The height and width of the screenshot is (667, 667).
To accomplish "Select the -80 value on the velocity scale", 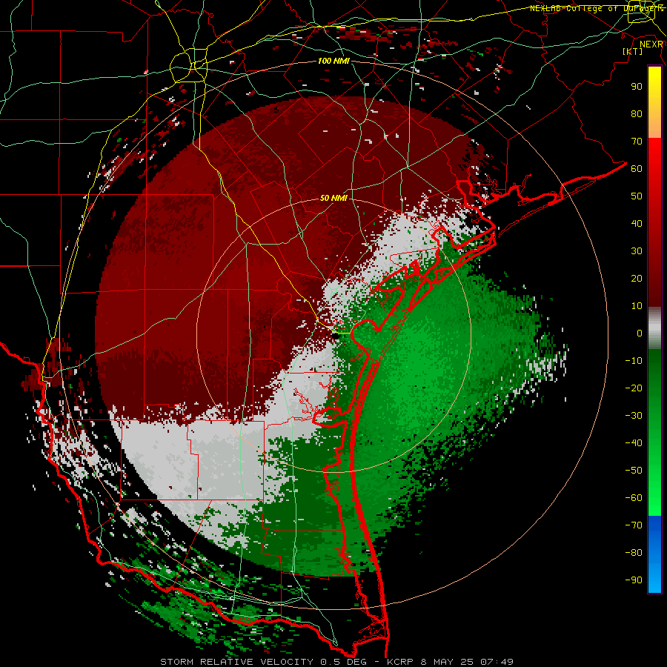I will coord(634,553).
